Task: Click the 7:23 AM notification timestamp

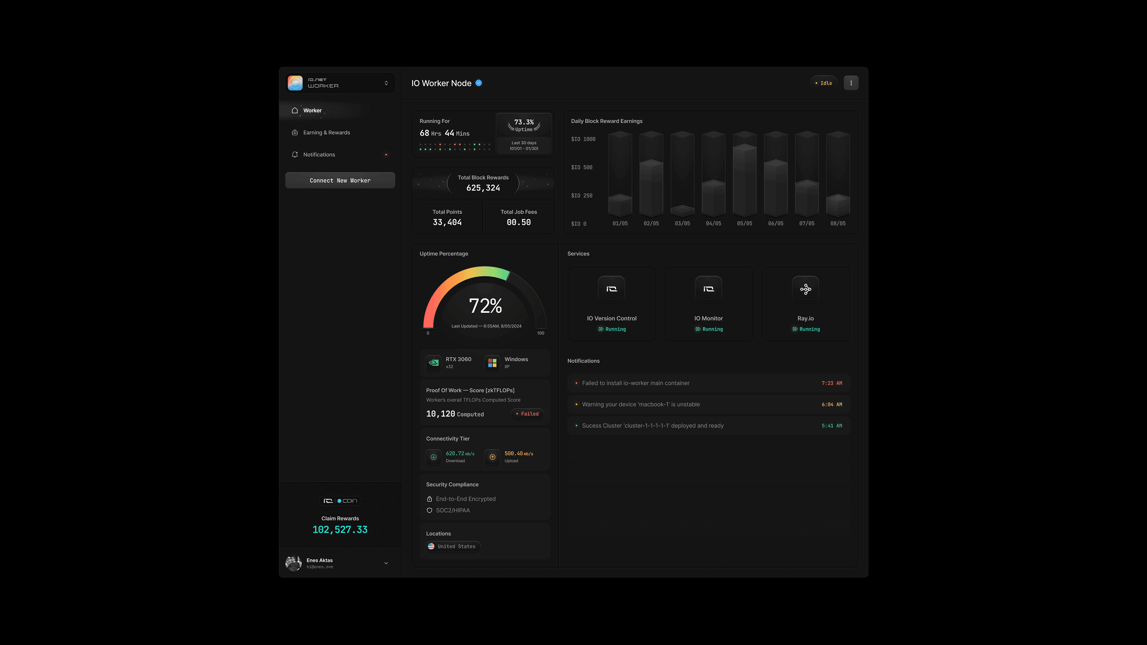Action: pos(832,383)
